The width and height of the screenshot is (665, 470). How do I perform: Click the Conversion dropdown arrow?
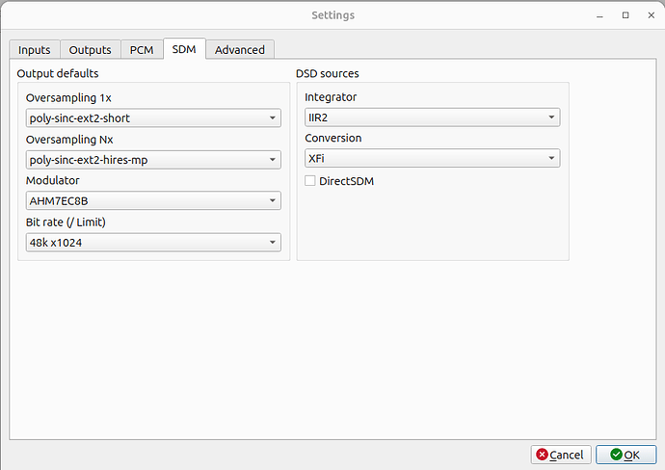[551, 158]
